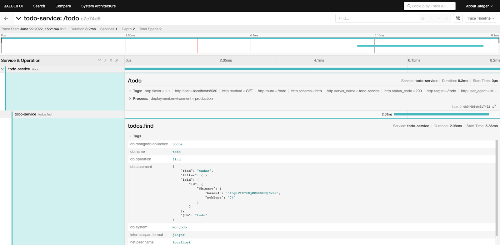Screen dimensions: 500x245
Task: Click the Lookup by Trace ID field
Action: point(430,6)
